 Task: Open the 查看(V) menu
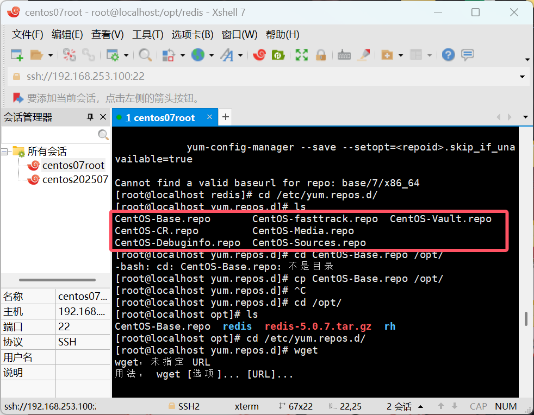(107, 34)
